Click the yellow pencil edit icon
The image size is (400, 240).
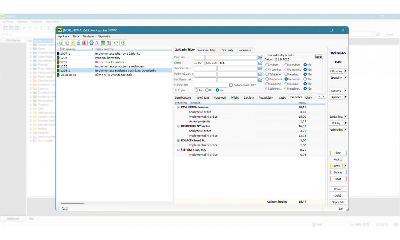[73, 43]
